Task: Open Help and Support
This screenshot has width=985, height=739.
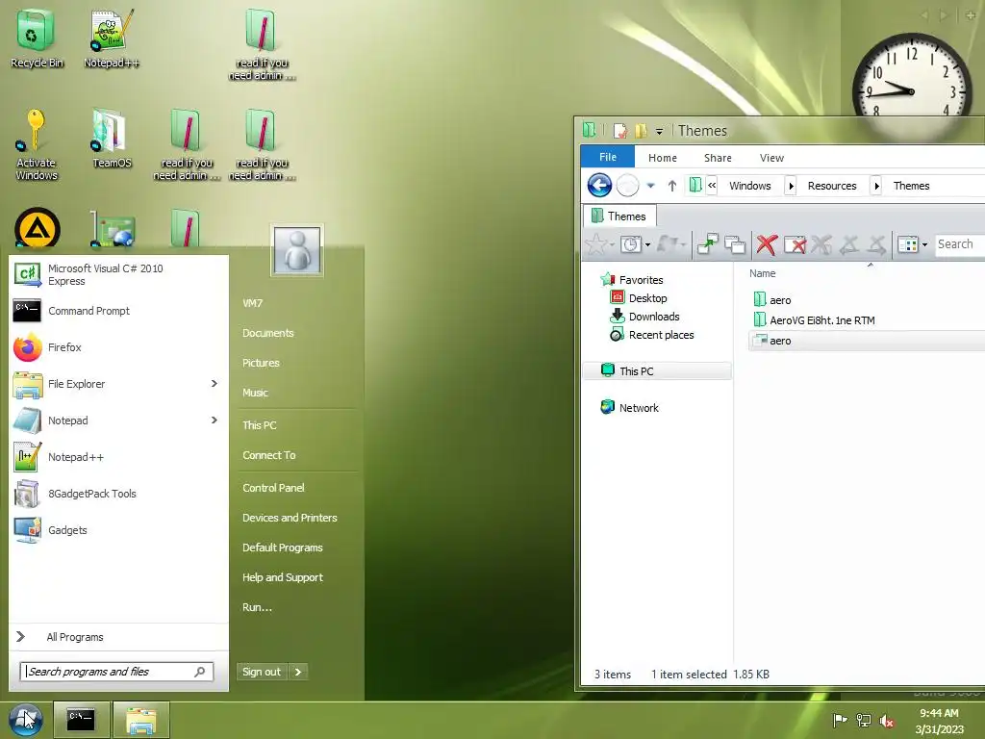Action: click(x=283, y=577)
